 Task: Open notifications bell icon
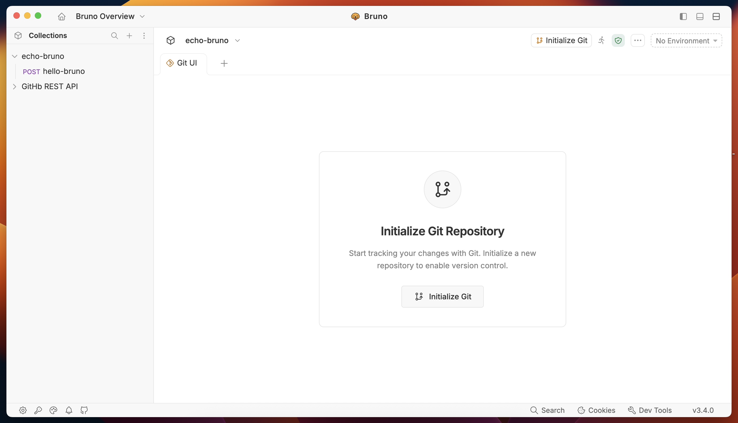(69, 410)
